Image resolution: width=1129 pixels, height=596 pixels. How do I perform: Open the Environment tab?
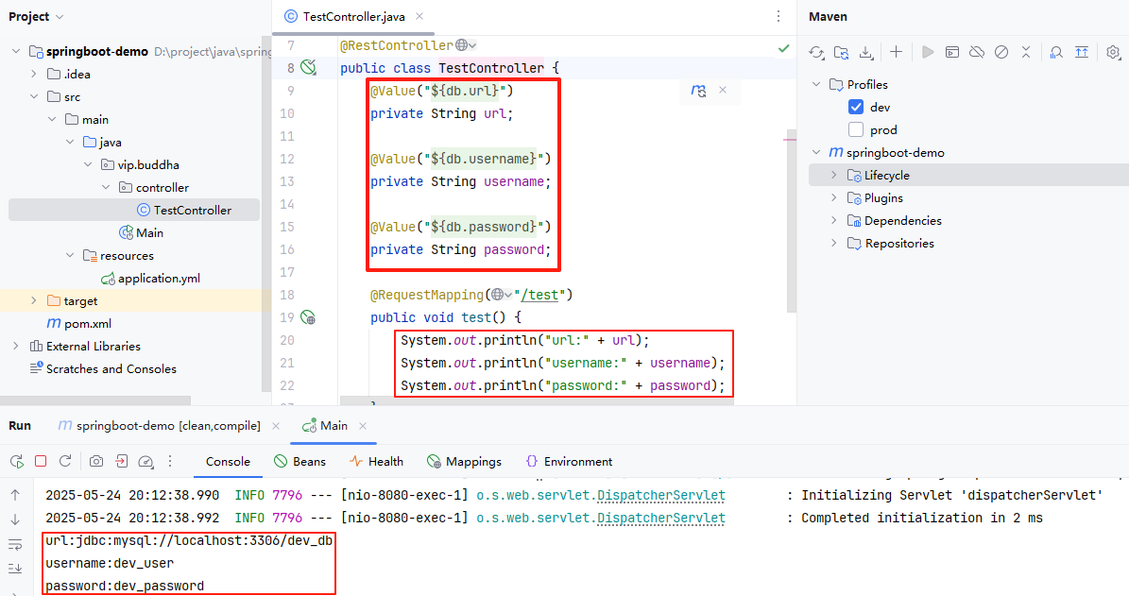point(569,461)
